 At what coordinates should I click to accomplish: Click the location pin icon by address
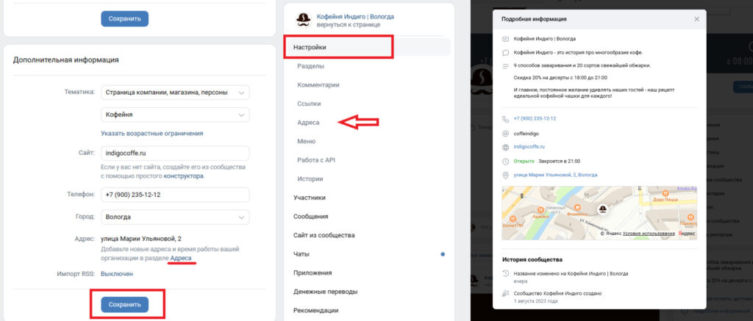(505, 175)
